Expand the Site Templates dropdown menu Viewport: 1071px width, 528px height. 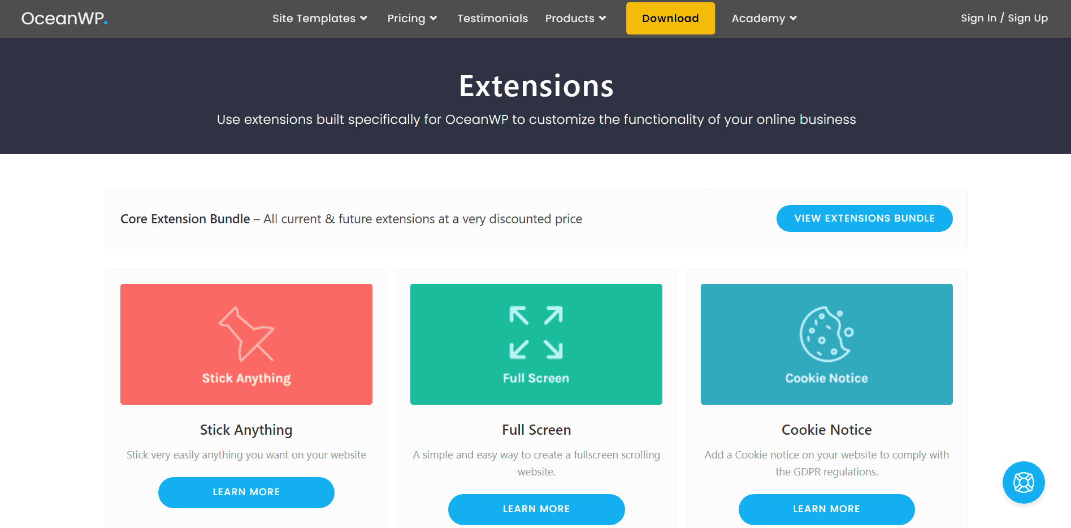(319, 19)
